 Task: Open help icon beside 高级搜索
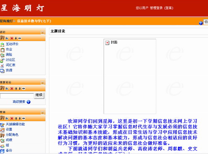pos(29,102)
